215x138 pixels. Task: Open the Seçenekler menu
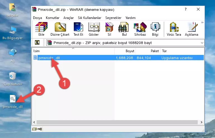click(x=113, y=18)
